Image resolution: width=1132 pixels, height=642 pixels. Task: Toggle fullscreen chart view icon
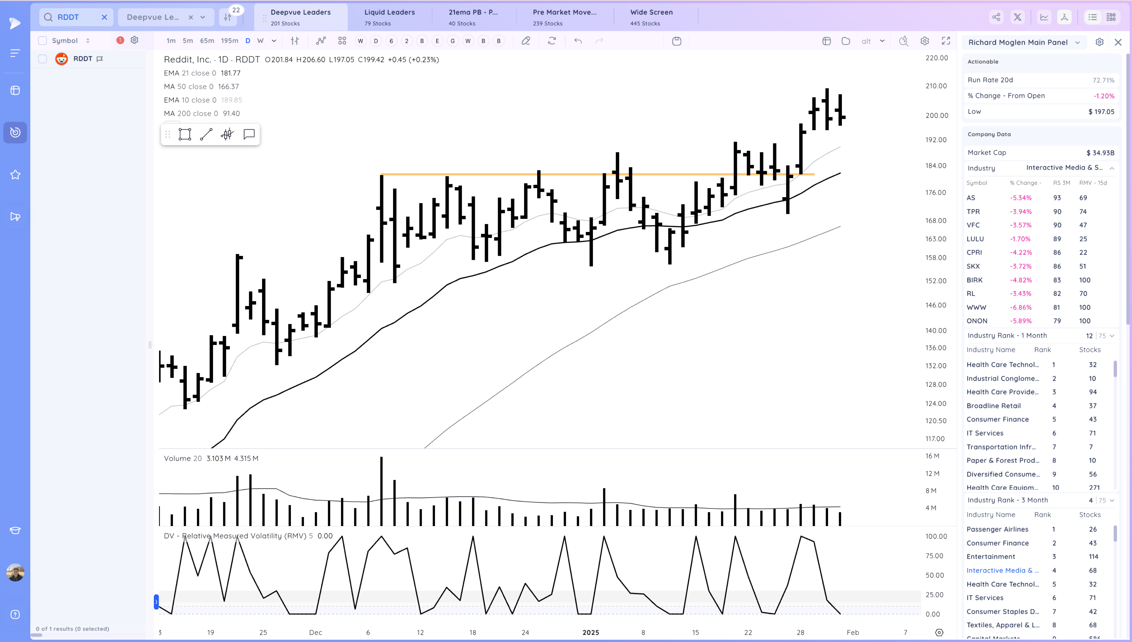point(946,41)
